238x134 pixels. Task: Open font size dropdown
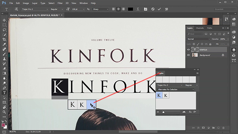[83, 9]
